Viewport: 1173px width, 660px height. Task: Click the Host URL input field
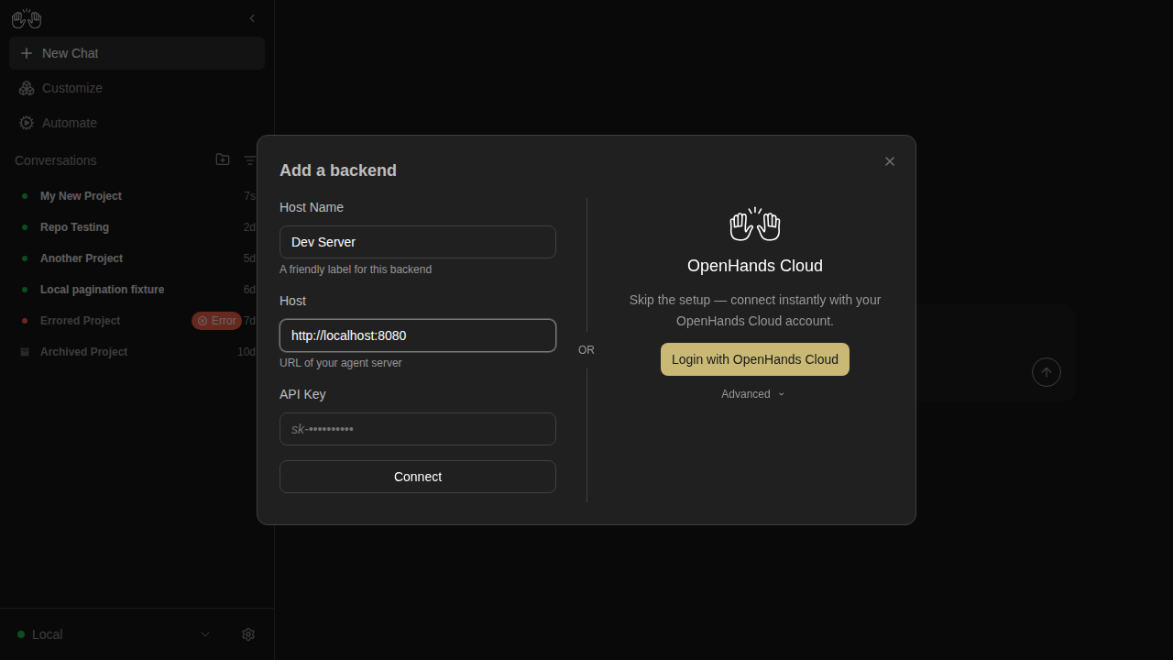[x=418, y=335]
